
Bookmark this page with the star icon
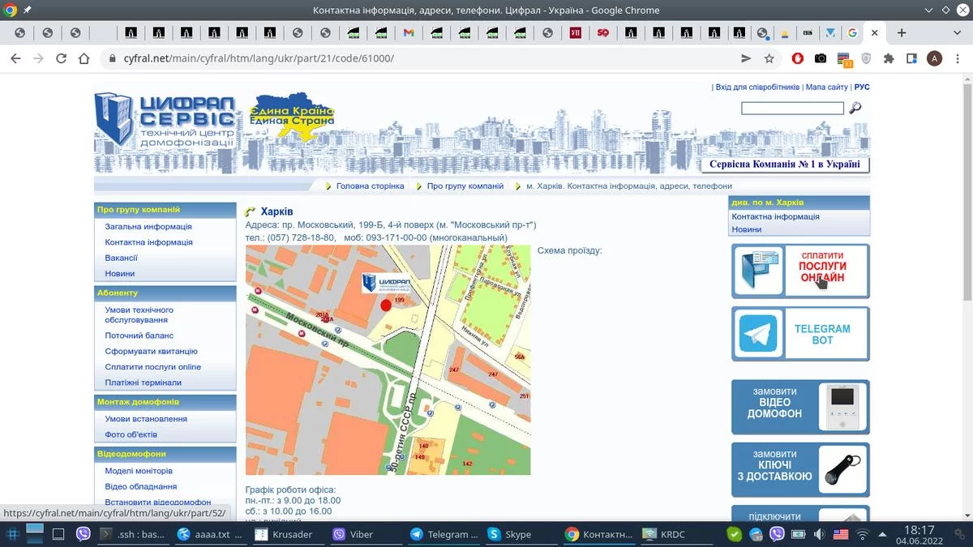(x=769, y=58)
